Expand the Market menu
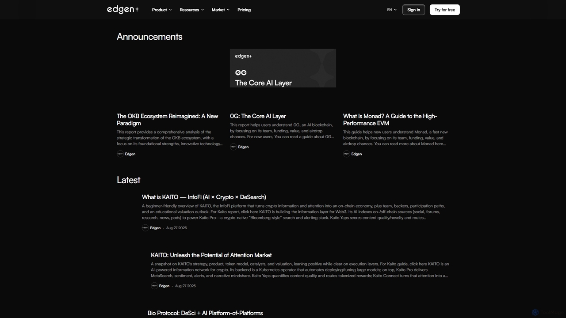The image size is (566, 318). (220, 10)
